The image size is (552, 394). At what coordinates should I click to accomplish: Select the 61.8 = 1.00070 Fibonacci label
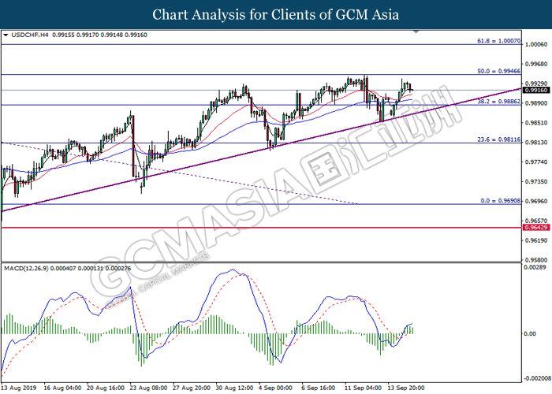click(x=498, y=41)
